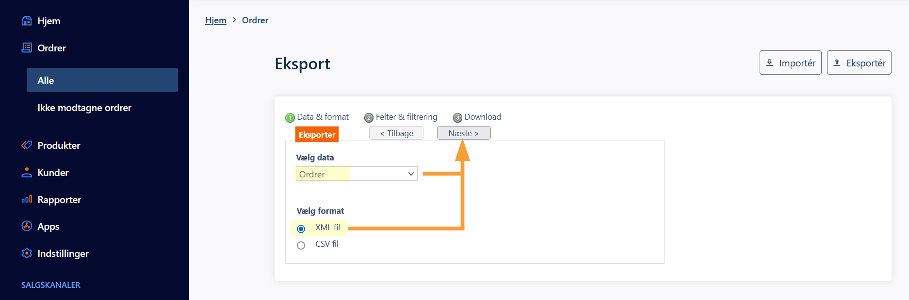Click the Produkter tag icon

(x=27, y=145)
